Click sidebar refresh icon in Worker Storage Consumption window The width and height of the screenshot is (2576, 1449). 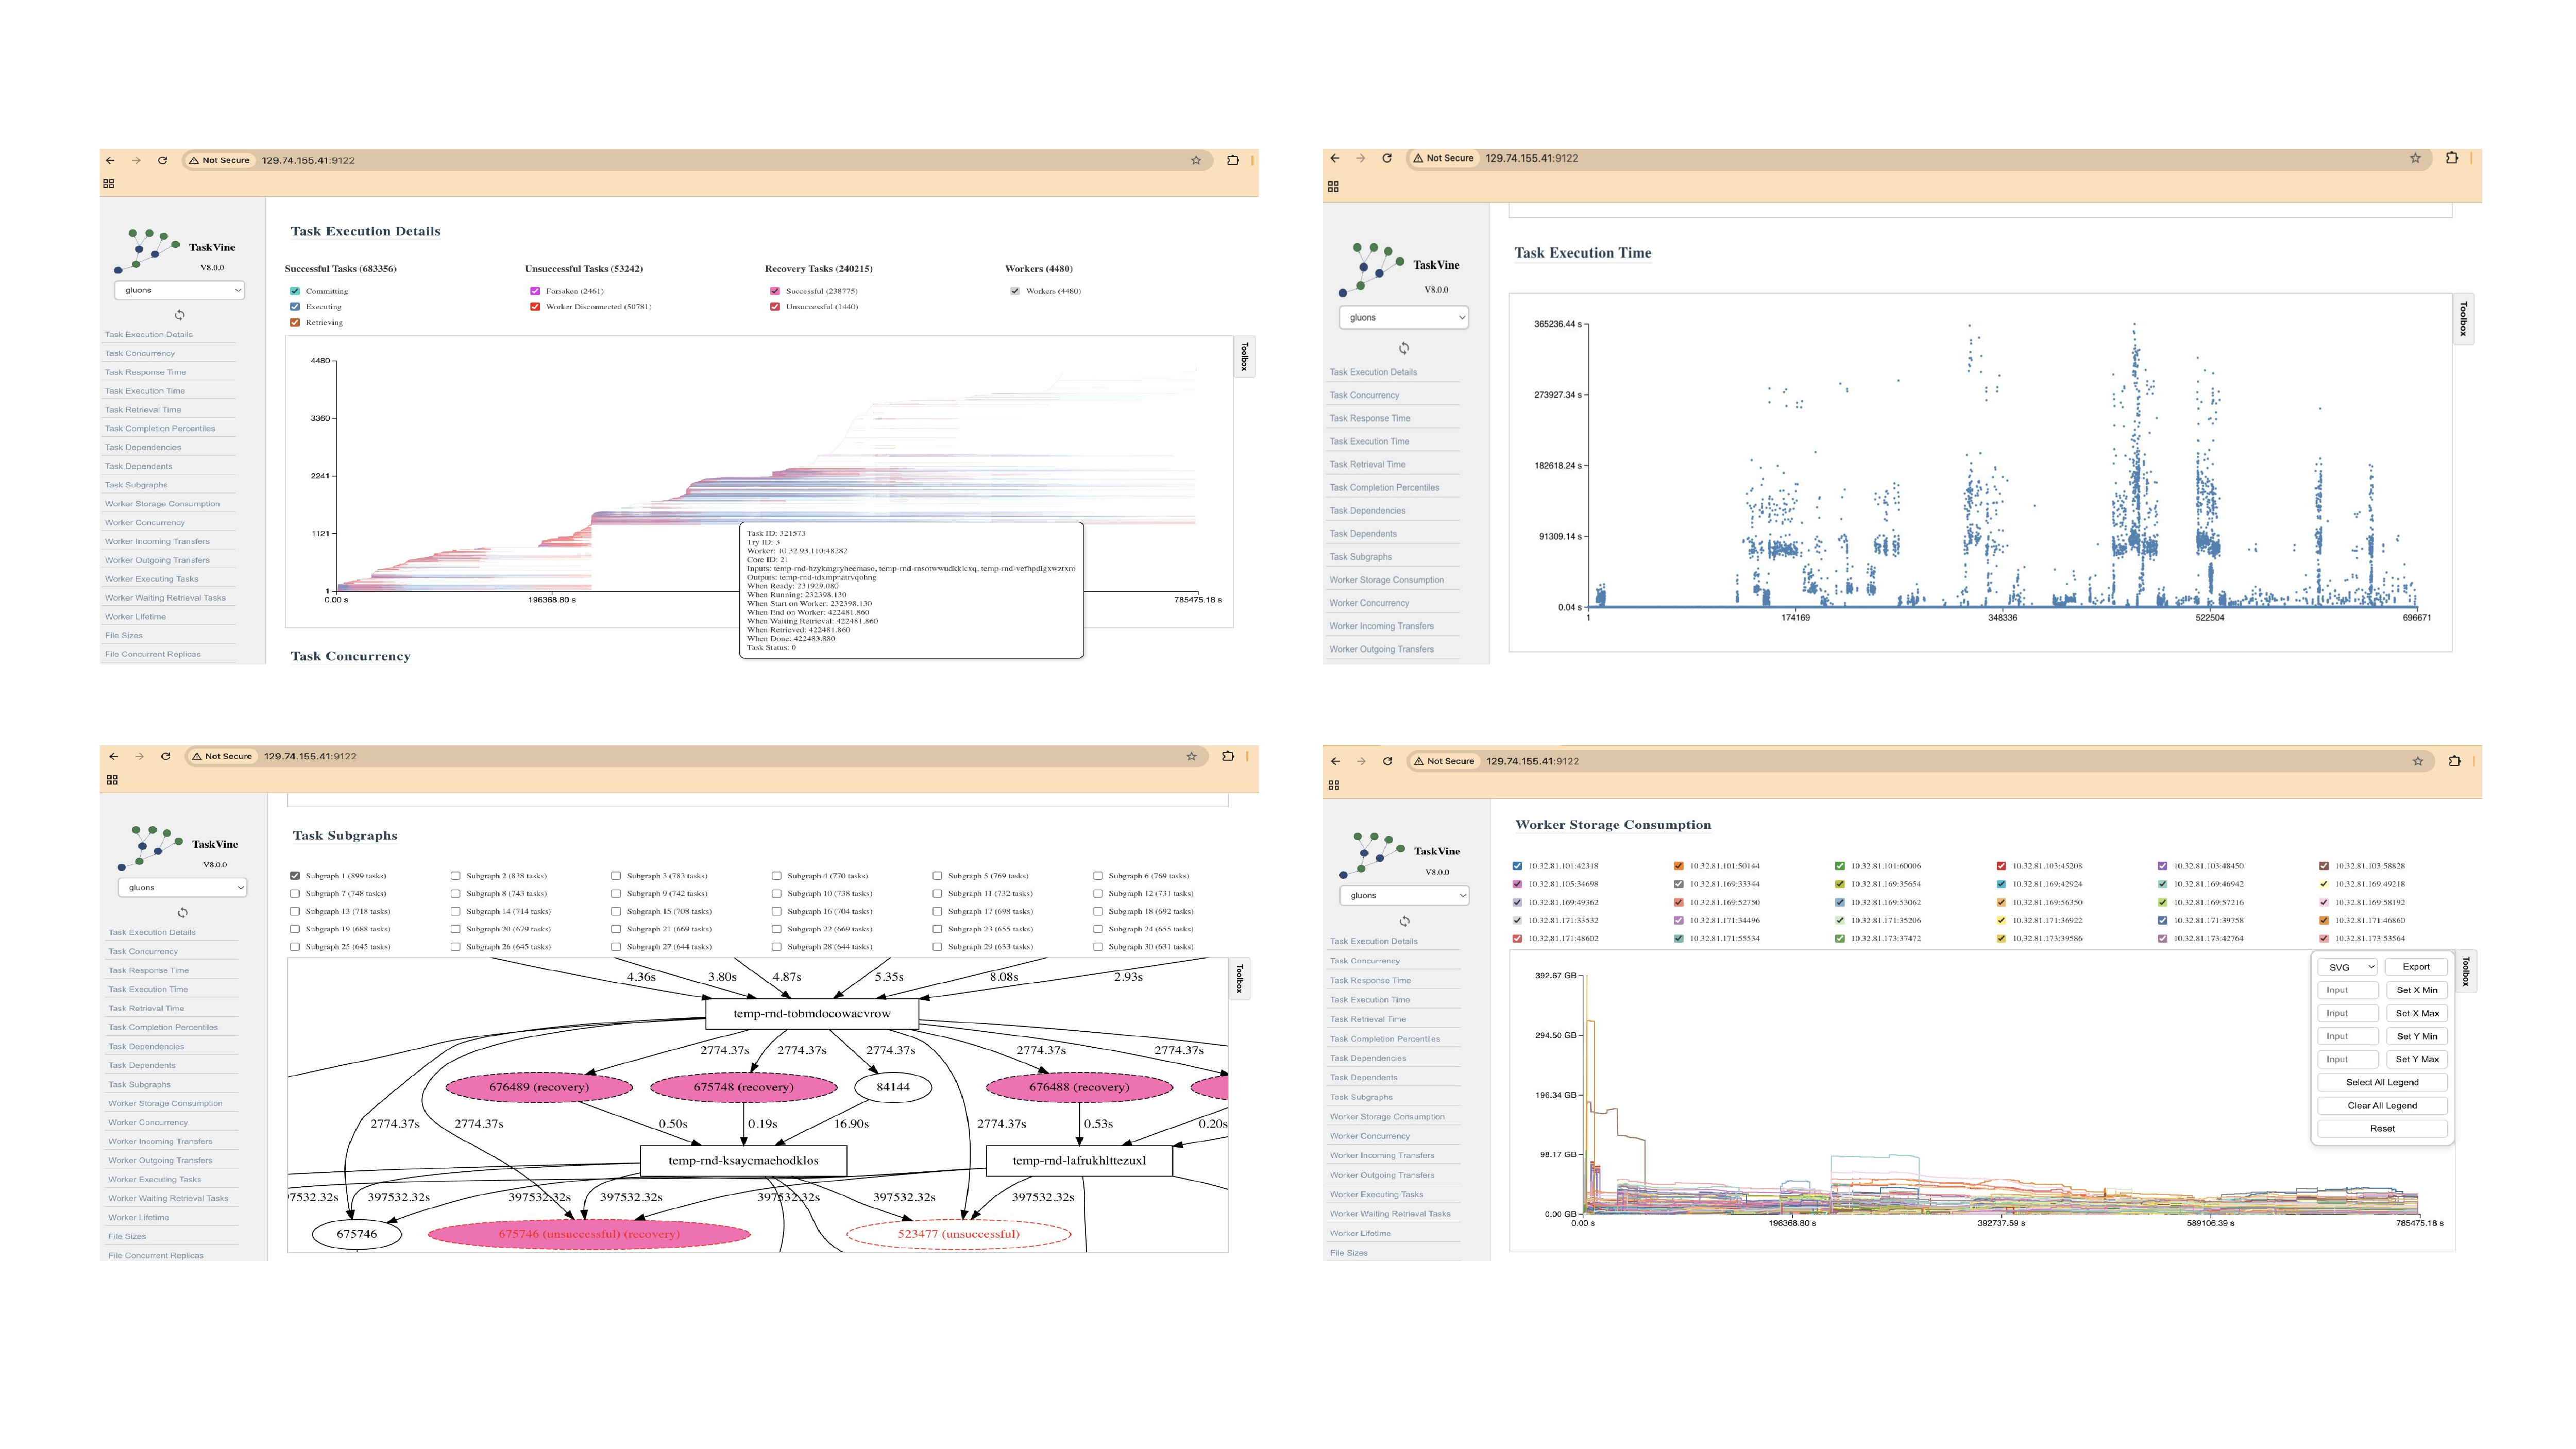point(1404,921)
